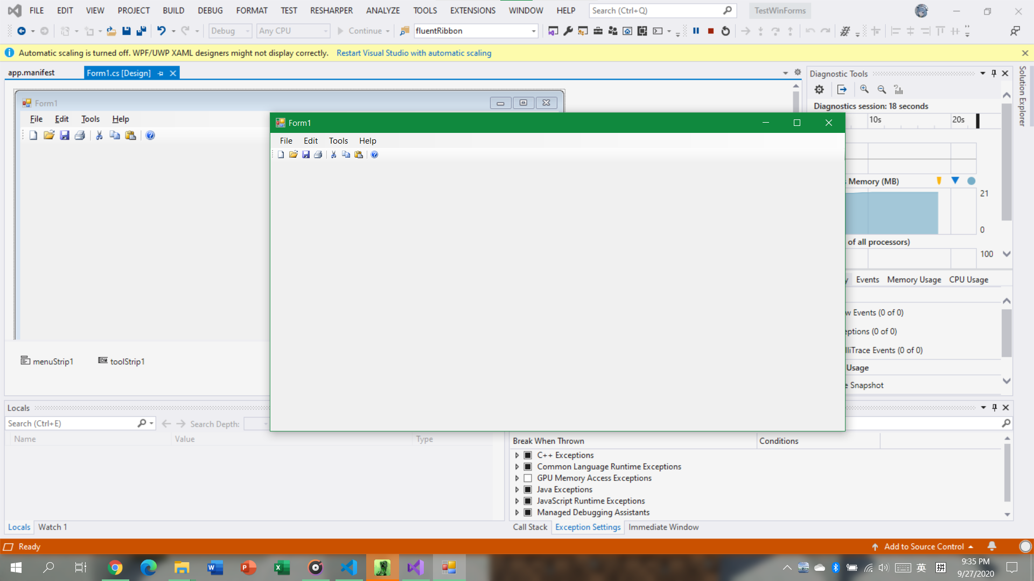The image size is (1034, 581).
Task: Expand Managed Debugging Assistants node
Action: [x=517, y=513]
